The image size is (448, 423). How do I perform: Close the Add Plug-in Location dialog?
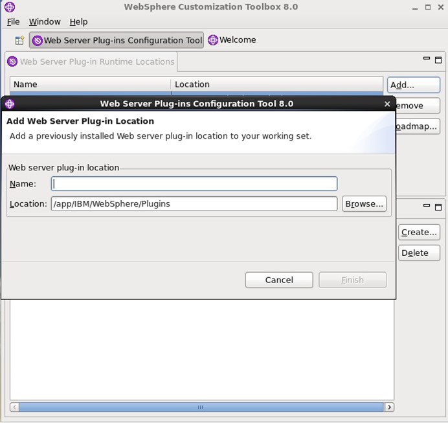387,104
